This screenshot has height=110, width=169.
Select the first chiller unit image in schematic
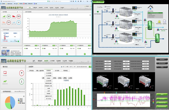[x=126, y=12]
